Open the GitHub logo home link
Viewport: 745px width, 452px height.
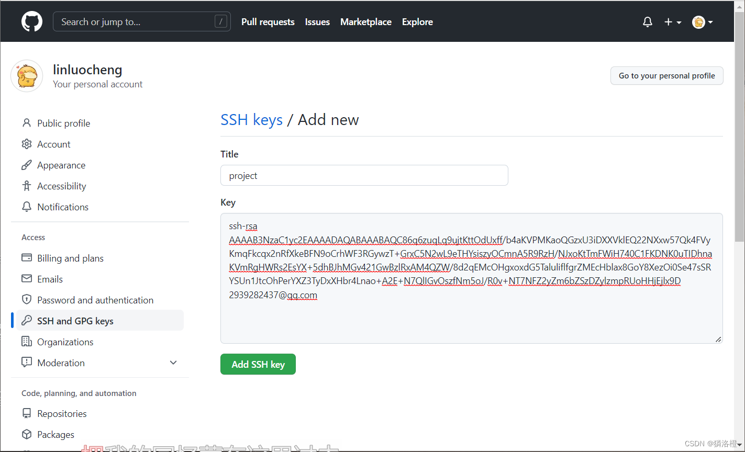pos(32,22)
